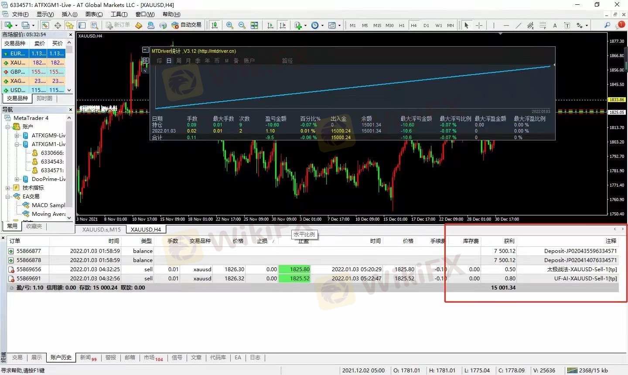Open the 日志 journal tab in terminal
628x375 pixels.
pyautogui.click(x=255, y=358)
